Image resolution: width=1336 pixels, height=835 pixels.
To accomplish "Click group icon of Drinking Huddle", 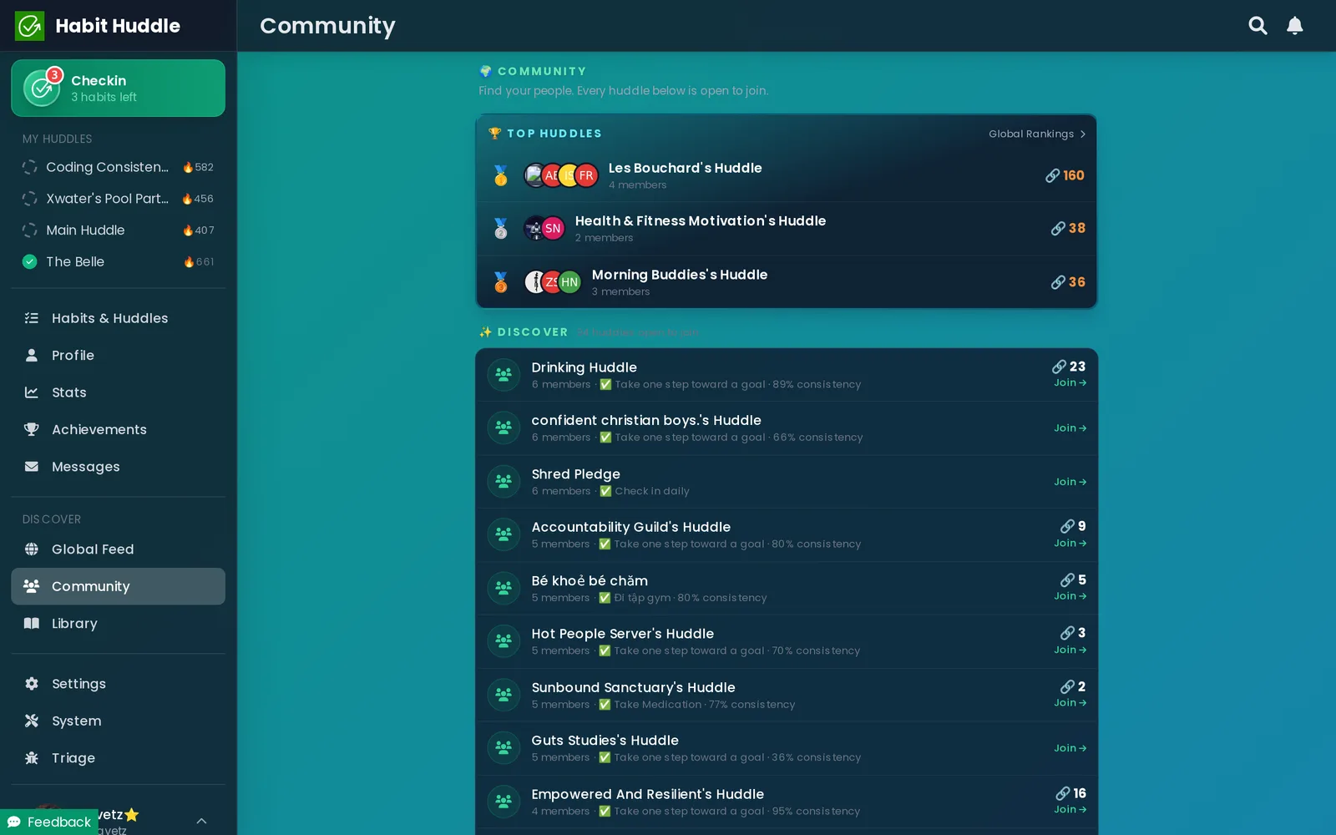I will tap(504, 375).
